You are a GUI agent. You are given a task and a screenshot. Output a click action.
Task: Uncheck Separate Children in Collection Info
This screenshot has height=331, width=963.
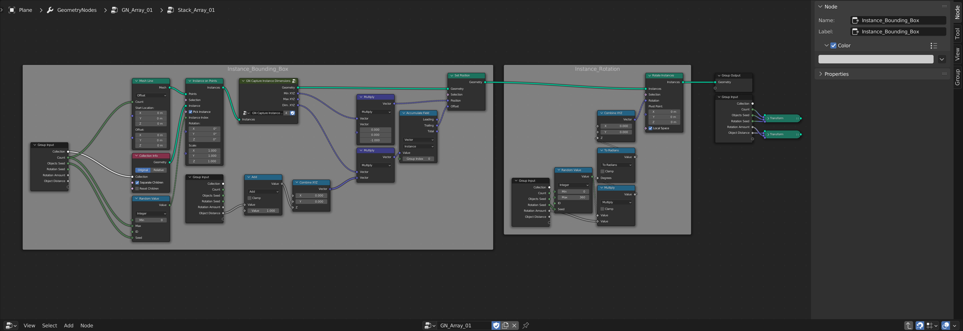[137, 183]
